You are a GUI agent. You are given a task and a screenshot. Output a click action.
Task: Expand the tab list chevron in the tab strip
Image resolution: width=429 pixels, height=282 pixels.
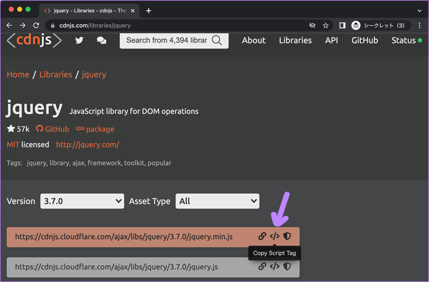tap(419, 10)
